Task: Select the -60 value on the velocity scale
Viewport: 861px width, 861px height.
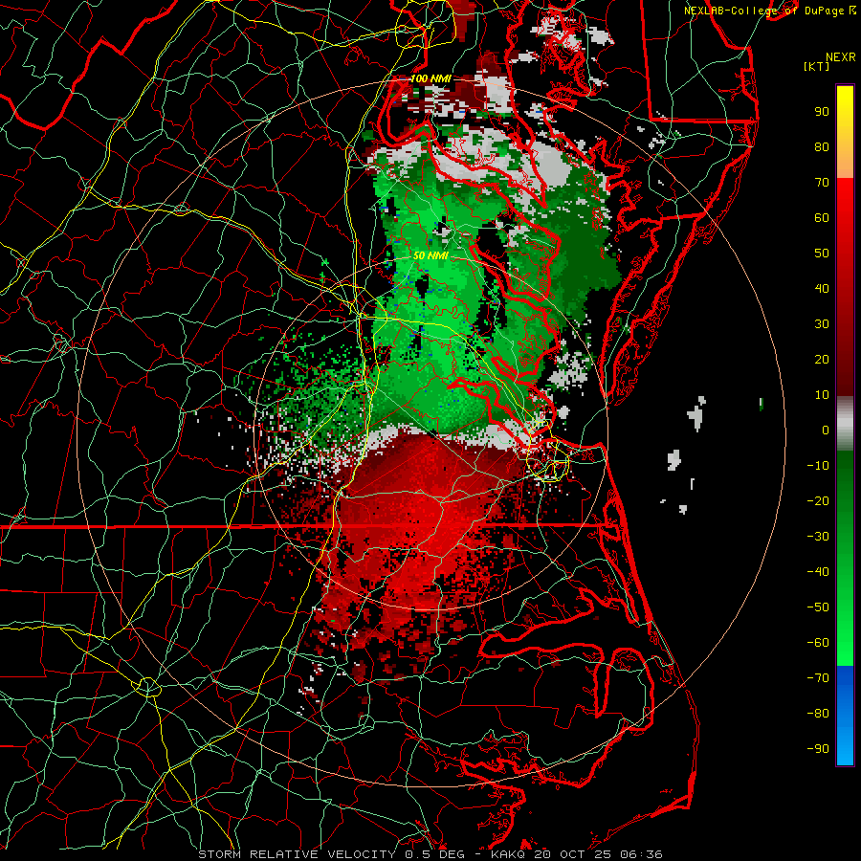Action: point(818,643)
